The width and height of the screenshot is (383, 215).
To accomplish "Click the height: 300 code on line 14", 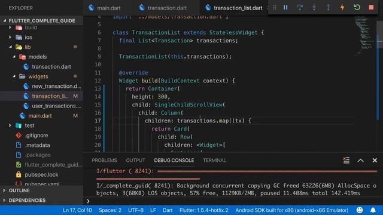I will pos(151,97).
